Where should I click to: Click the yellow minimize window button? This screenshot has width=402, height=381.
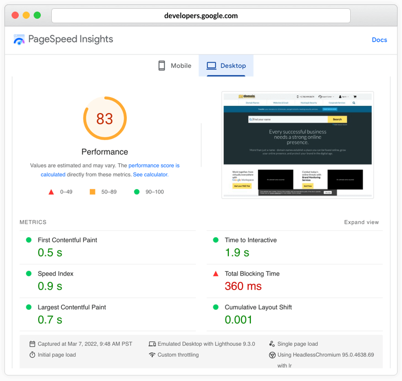coord(26,15)
